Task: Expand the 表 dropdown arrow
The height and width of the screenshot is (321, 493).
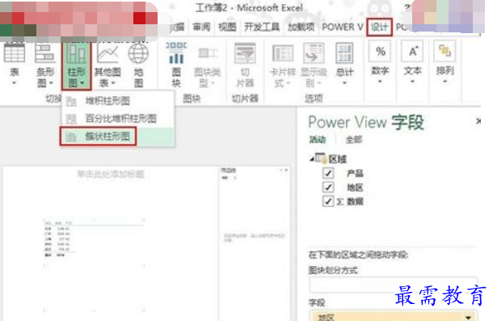Action: (x=15, y=83)
